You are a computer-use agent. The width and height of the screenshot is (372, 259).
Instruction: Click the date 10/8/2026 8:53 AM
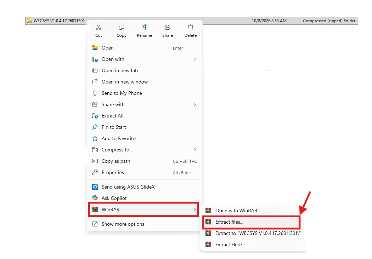click(x=269, y=21)
